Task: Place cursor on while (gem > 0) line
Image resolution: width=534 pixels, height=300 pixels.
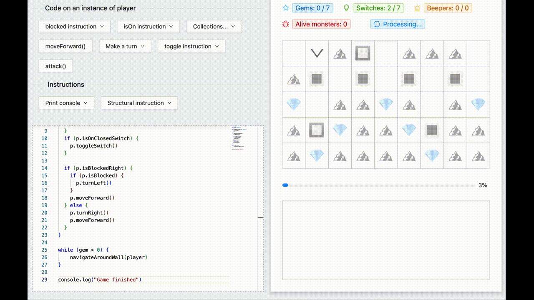Action: tap(83, 250)
